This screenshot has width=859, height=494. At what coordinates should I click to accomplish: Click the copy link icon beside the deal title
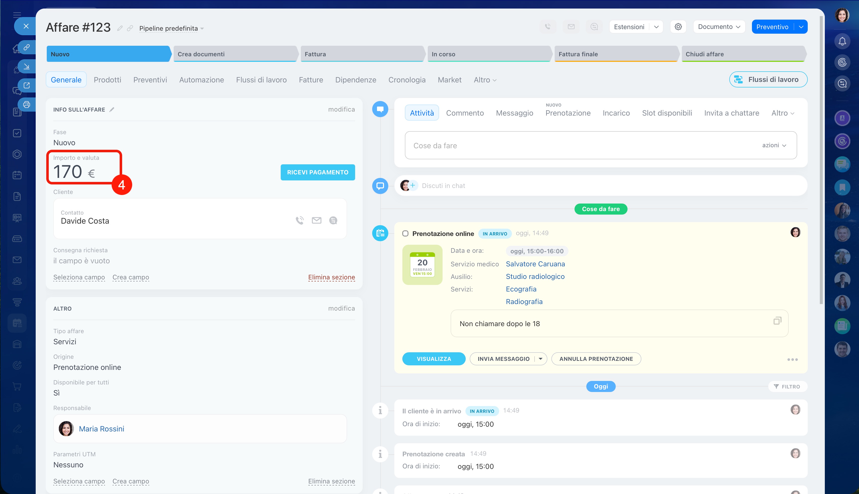pos(130,28)
